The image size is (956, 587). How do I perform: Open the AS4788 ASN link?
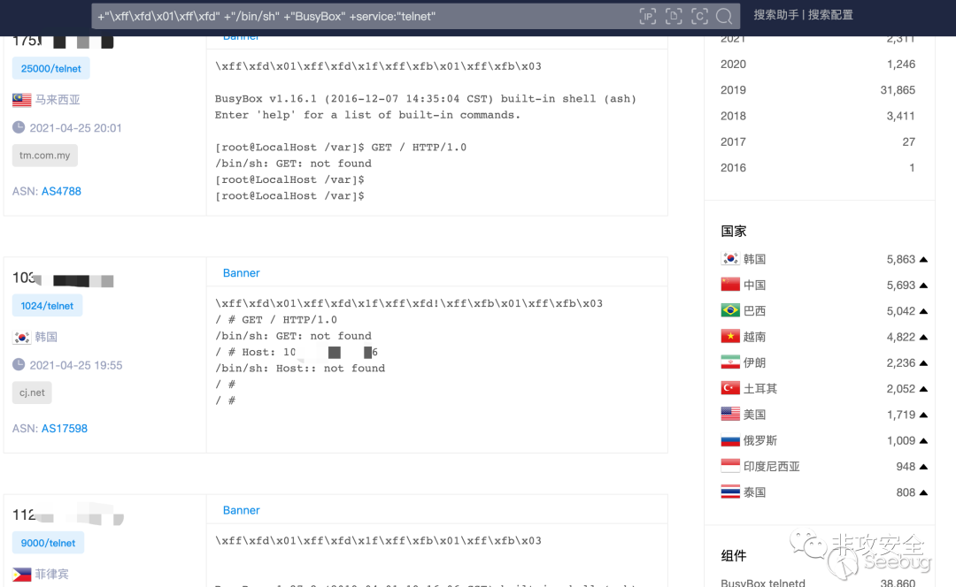tap(61, 191)
